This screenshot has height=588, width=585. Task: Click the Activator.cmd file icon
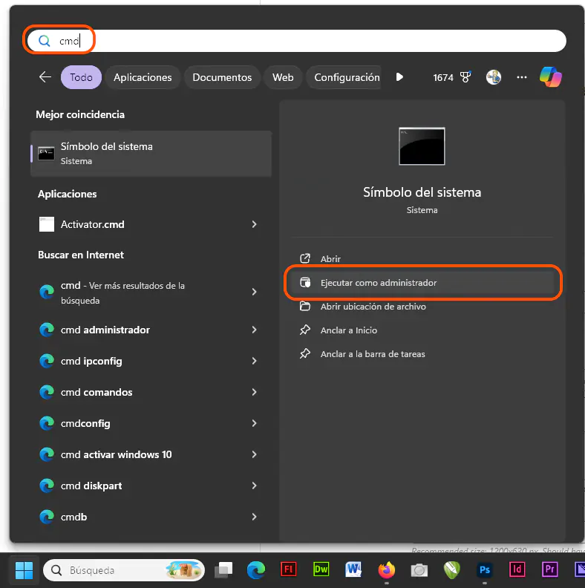(x=47, y=224)
